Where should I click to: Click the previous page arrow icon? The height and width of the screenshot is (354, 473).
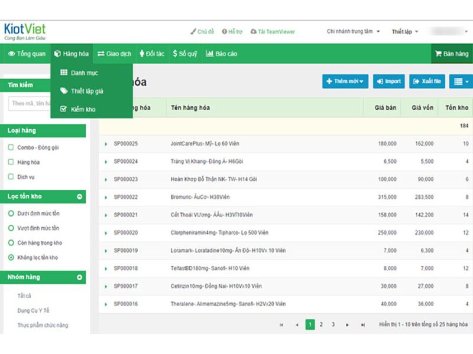point(297,325)
